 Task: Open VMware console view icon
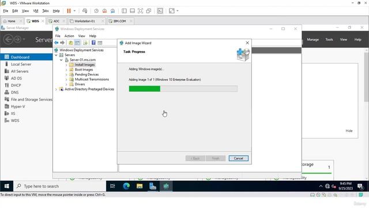[x=160, y=11]
